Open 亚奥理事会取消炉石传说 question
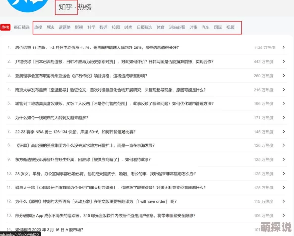 point(81,76)
